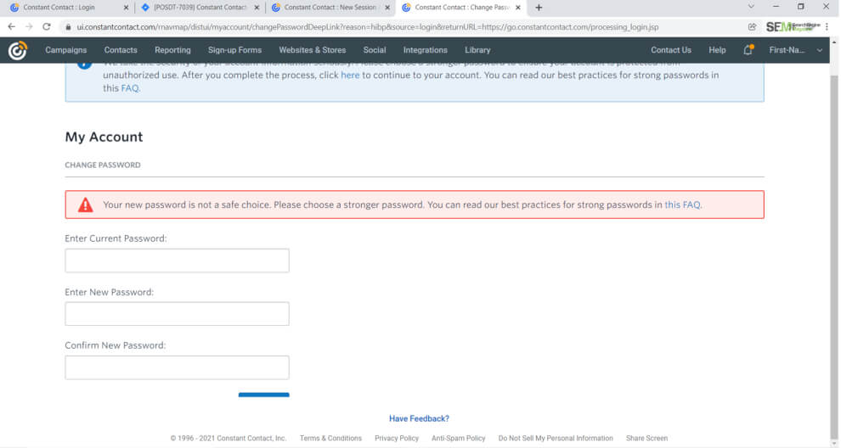This screenshot has width=841, height=448.
Task: Open the FAQ link in blue banner
Action: (x=130, y=88)
